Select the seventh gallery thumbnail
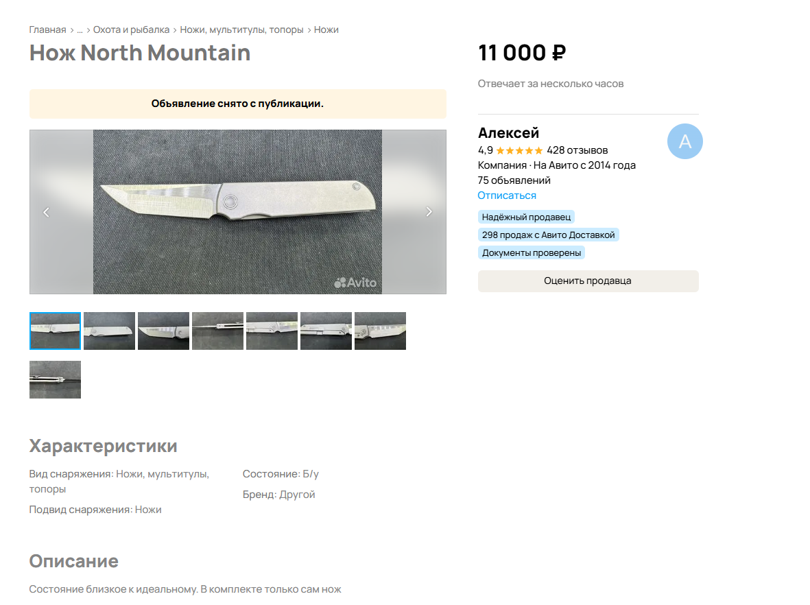 380,331
